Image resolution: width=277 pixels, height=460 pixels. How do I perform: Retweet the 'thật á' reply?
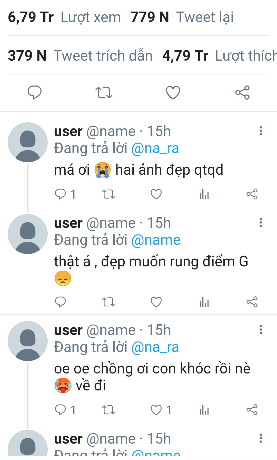tap(108, 302)
